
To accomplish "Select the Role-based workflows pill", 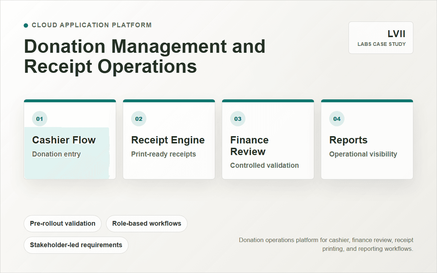I will click(x=147, y=223).
